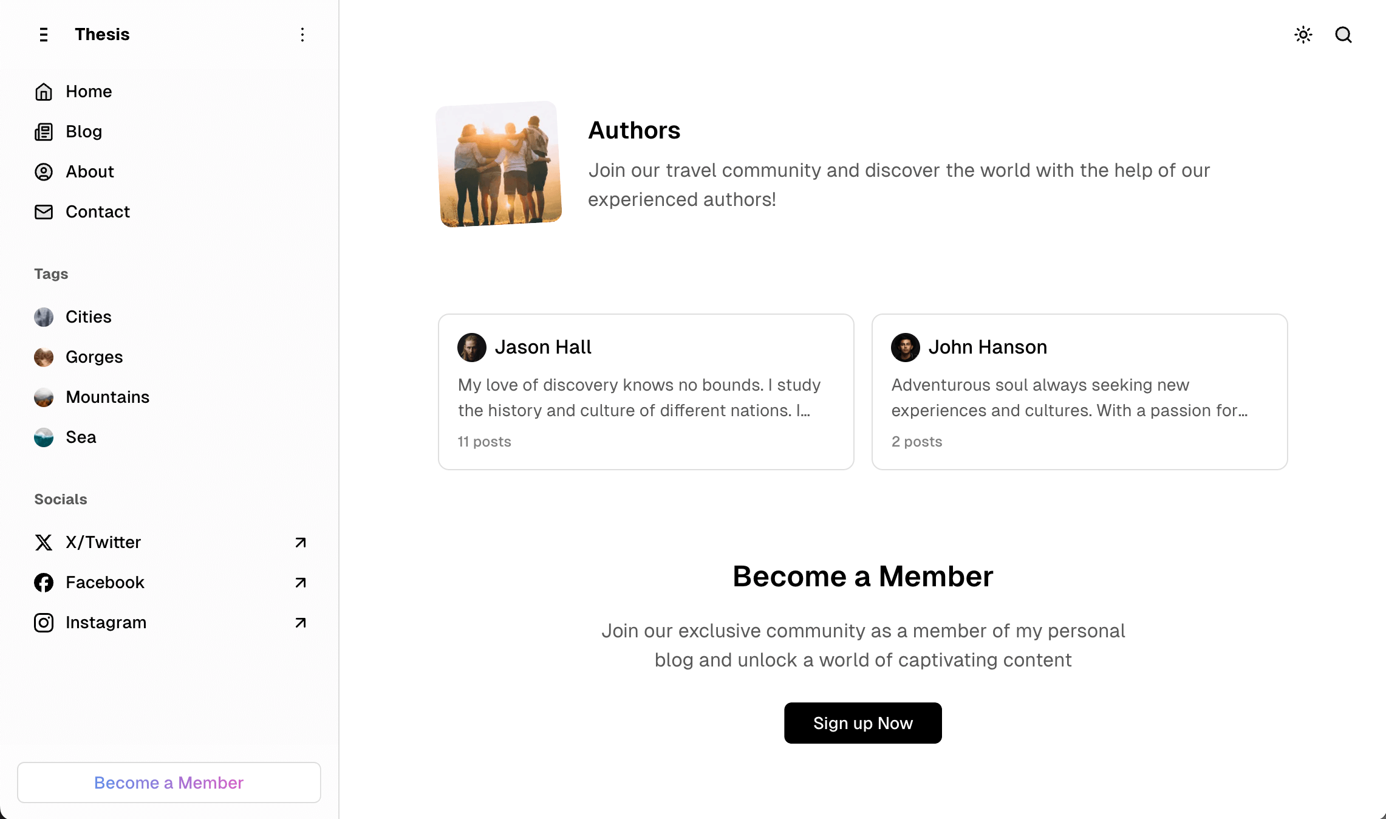Image resolution: width=1386 pixels, height=819 pixels.
Task: Toggle the sidebar with the hamburger icon
Action: [x=43, y=35]
